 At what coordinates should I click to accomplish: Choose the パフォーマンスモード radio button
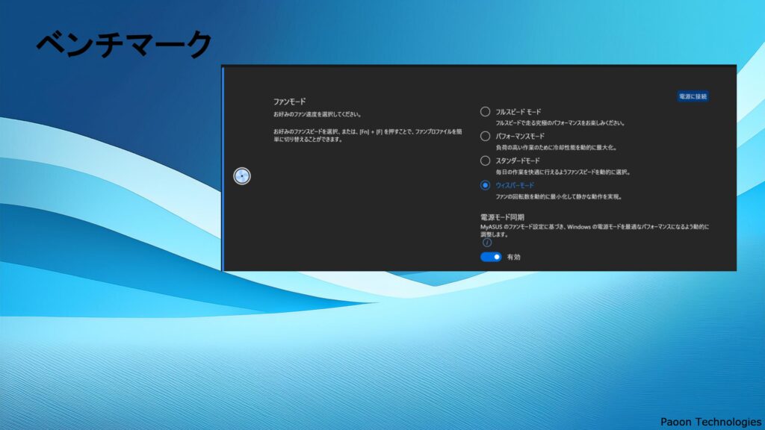pyautogui.click(x=486, y=136)
